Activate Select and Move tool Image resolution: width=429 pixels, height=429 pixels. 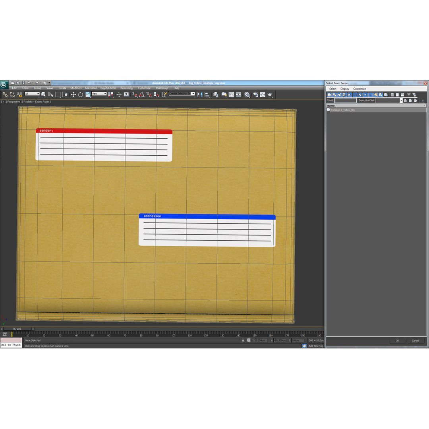(x=73, y=95)
